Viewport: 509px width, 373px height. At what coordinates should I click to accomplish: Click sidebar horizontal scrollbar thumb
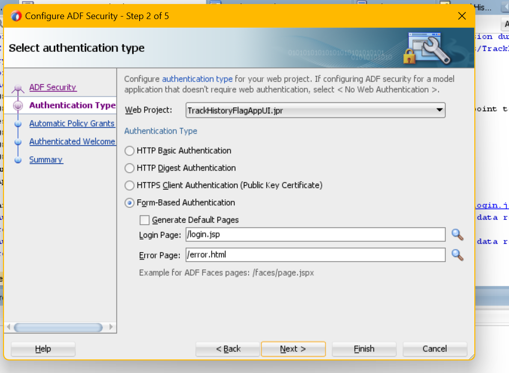point(58,327)
